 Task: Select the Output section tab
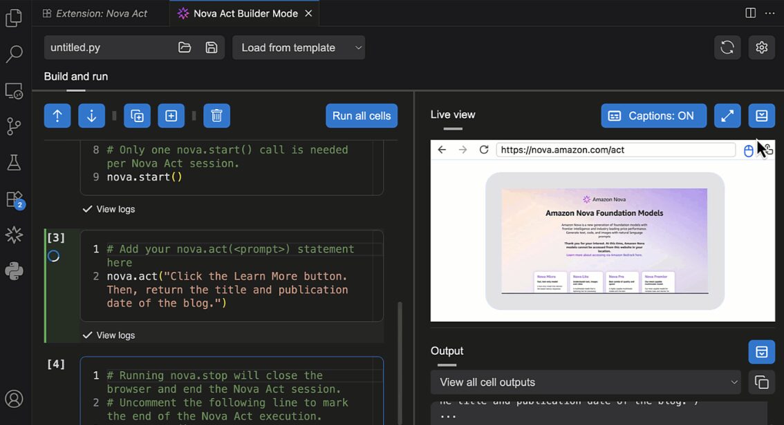coord(447,351)
